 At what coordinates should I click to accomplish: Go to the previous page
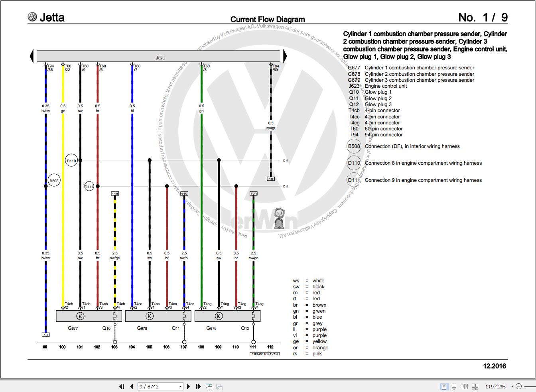[132, 386]
